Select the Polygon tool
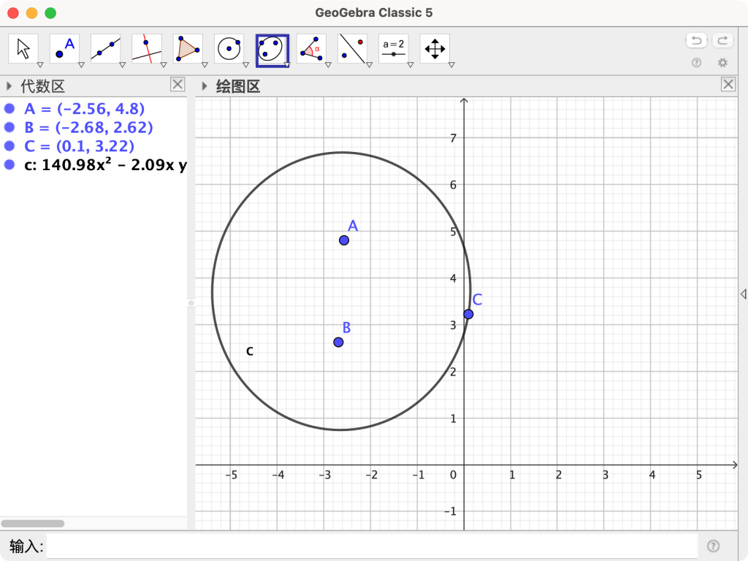Image resolution: width=748 pixels, height=561 pixels. 188,49
